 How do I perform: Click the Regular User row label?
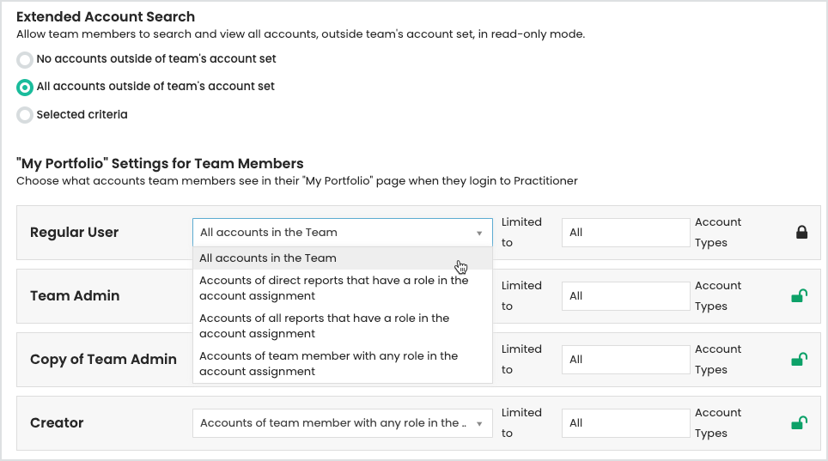coord(75,233)
